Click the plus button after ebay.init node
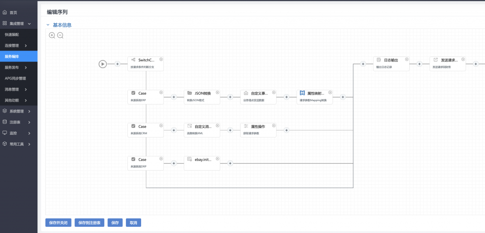 click(230, 163)
